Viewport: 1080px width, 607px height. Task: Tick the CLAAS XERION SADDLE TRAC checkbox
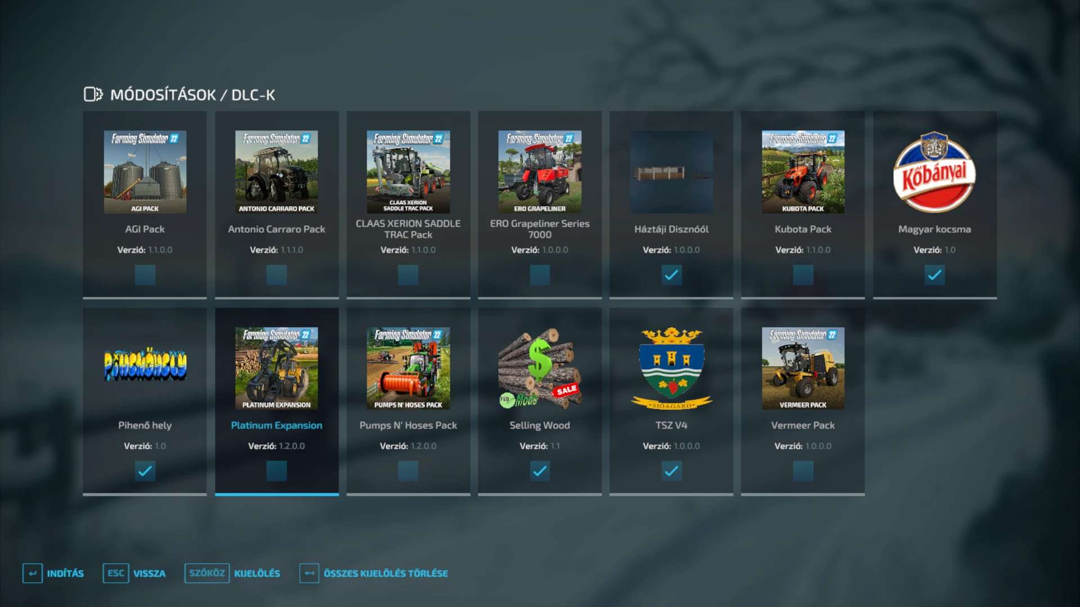click(x=408, y=275)
